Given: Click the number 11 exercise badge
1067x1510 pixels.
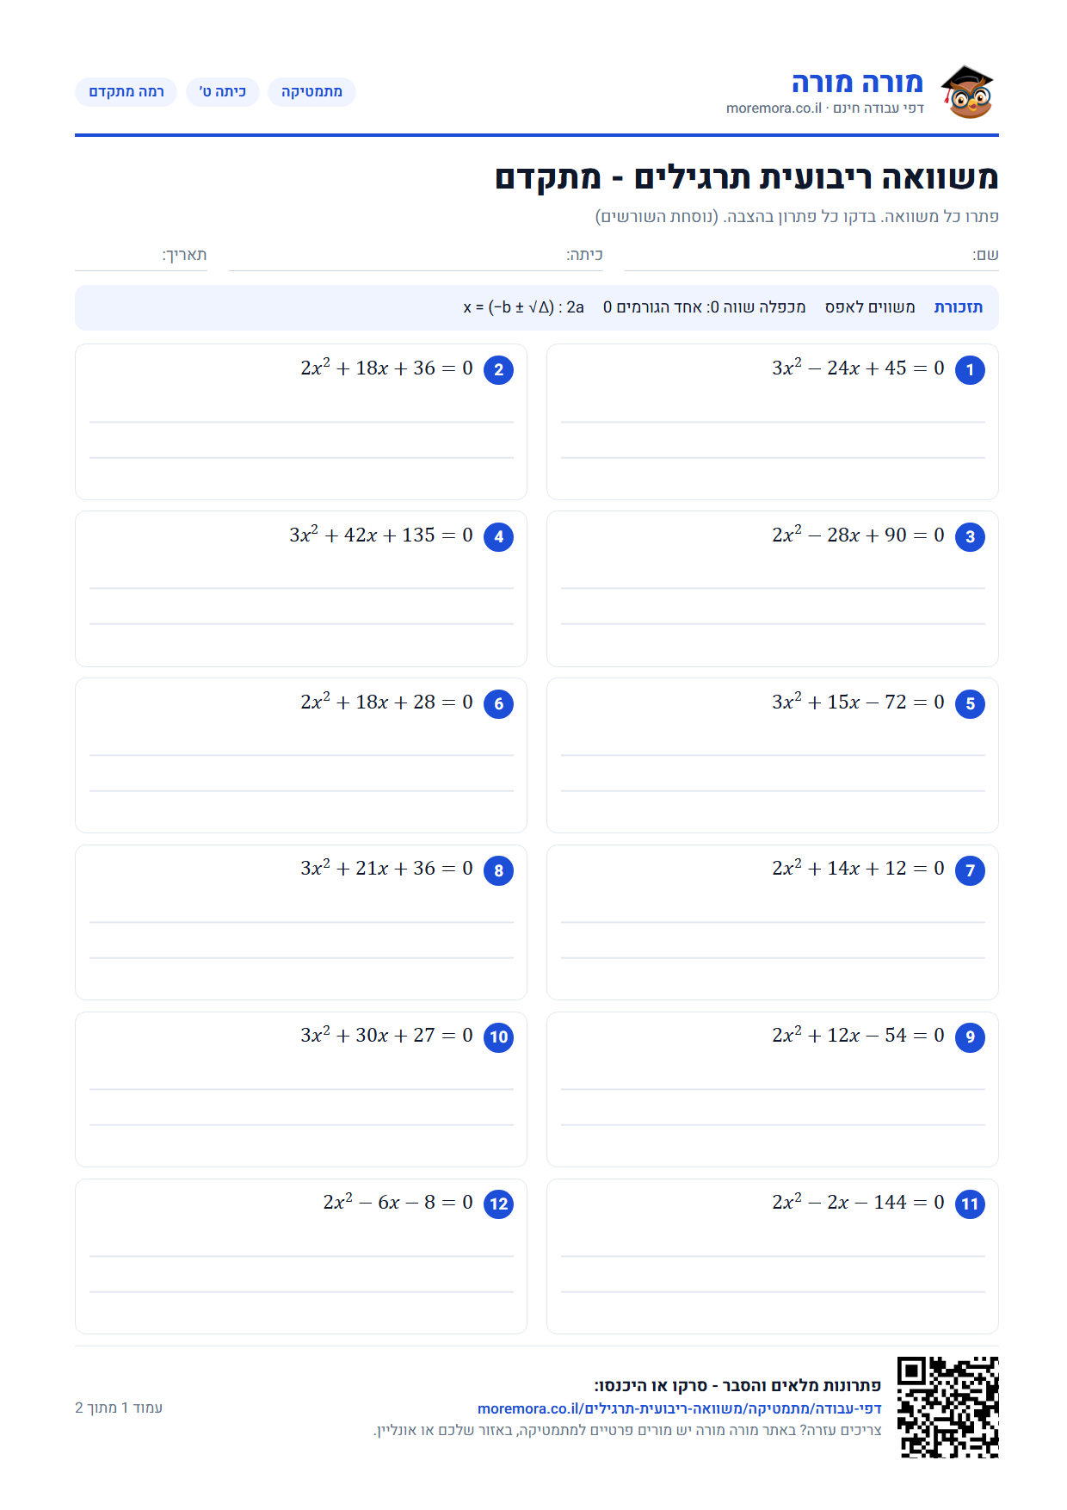Looking at the screenshot, I should (970, 1204).
